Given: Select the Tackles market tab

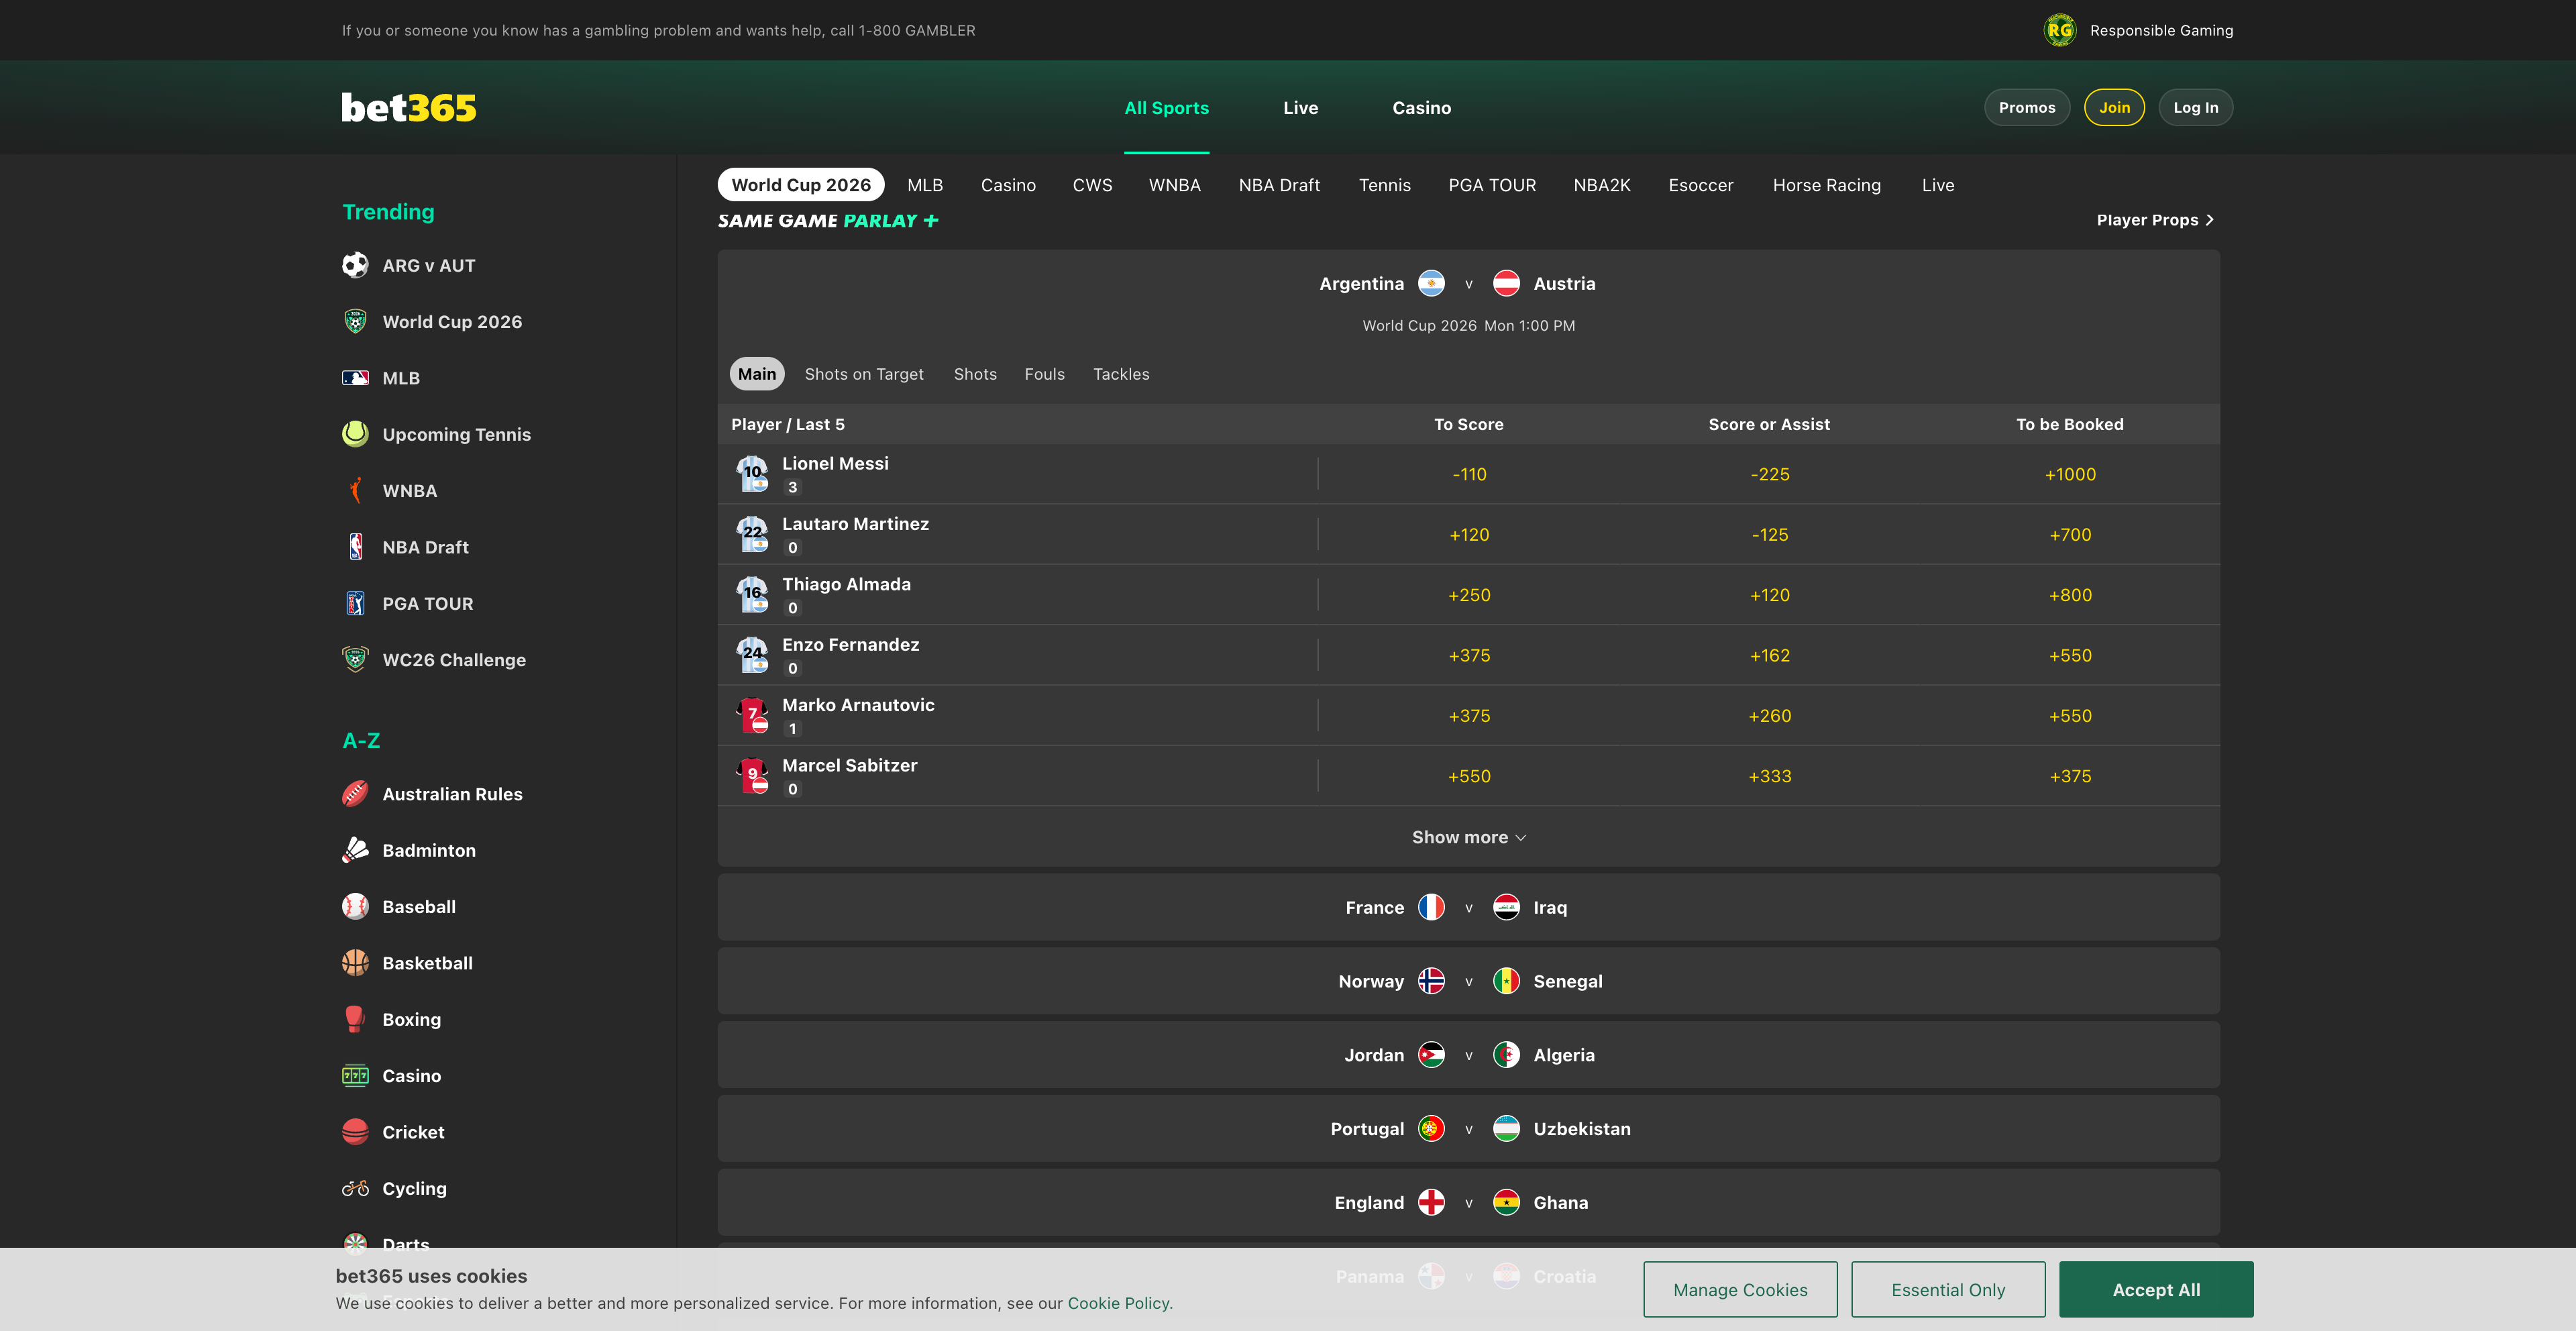Looking at the screenshot, I should coord(1121,374).
